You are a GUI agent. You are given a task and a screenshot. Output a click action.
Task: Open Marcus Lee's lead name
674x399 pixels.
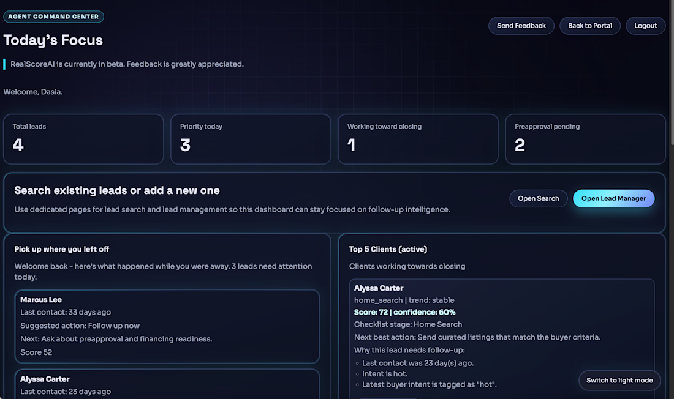(x=41, y=300)
